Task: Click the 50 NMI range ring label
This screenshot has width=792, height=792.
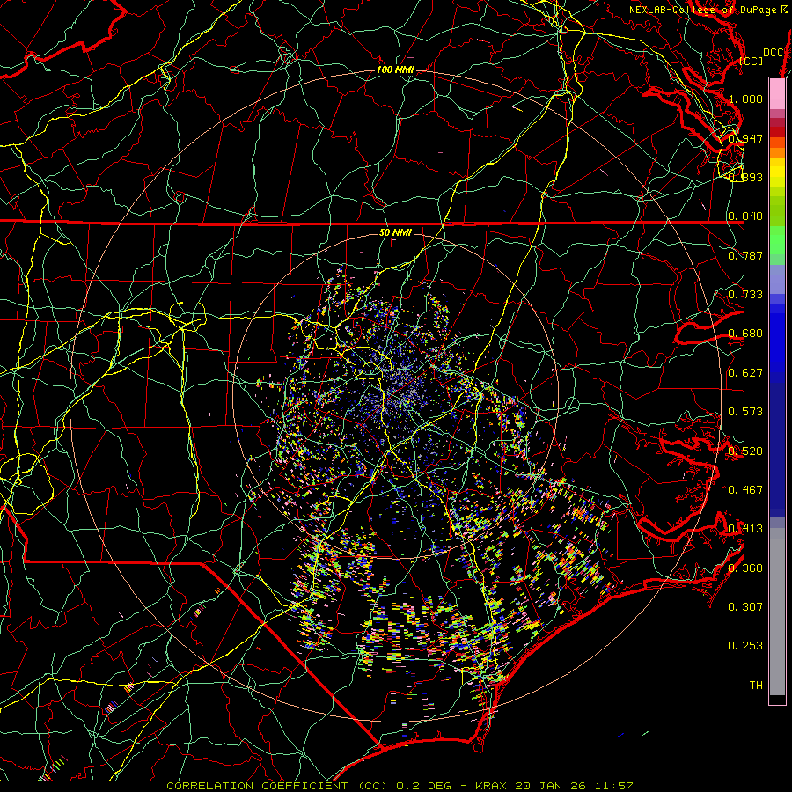Action: [395, 233]
